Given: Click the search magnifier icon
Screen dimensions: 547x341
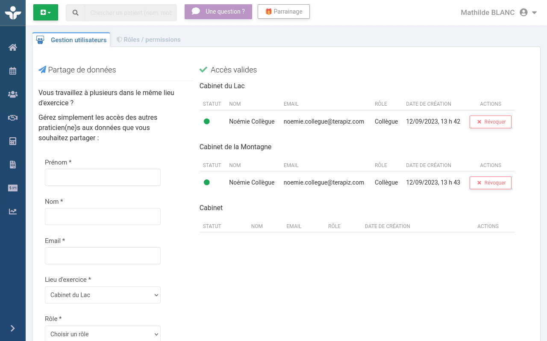Looking at the screenshot, I should (x=76, y=13).
